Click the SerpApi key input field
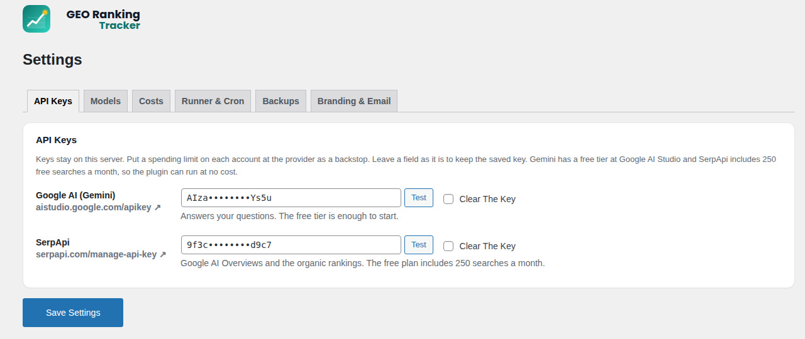 click(291, 245)
